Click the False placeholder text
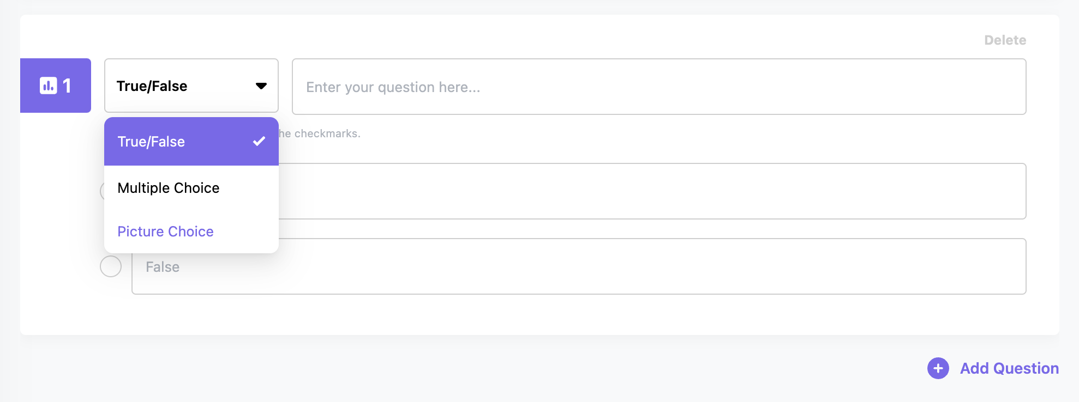 [x=163, y=267]
